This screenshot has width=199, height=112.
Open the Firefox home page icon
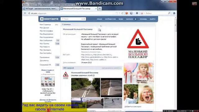click(174, 13)
